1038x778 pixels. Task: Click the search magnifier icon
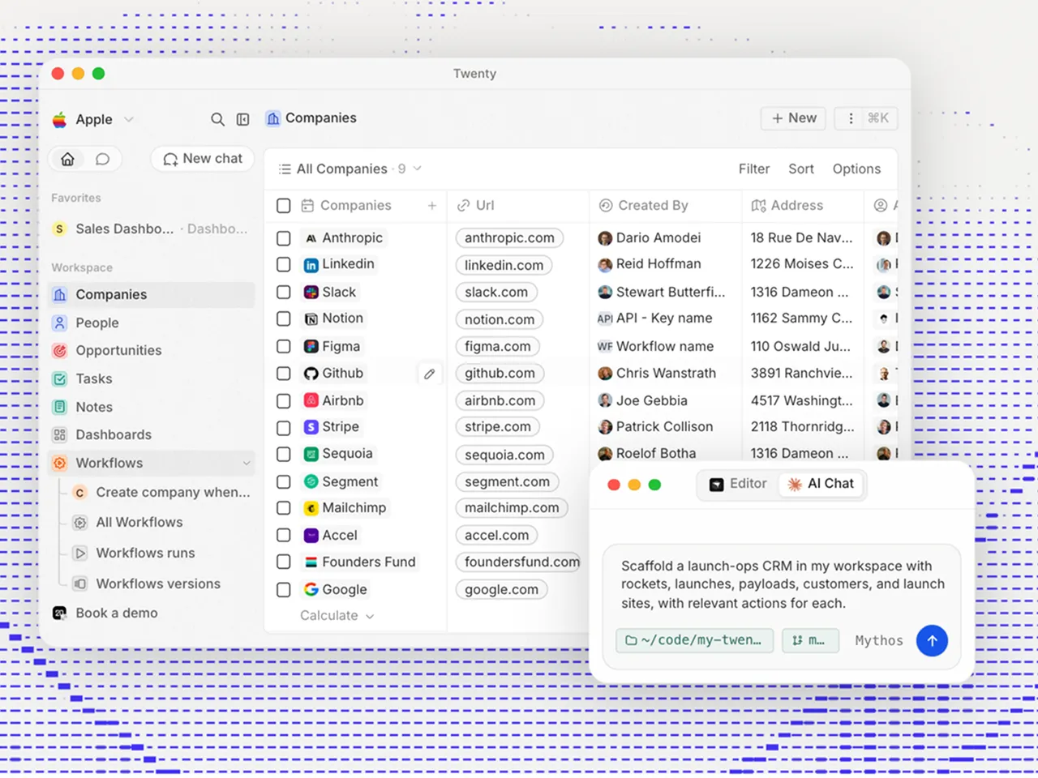pos(217,119)
